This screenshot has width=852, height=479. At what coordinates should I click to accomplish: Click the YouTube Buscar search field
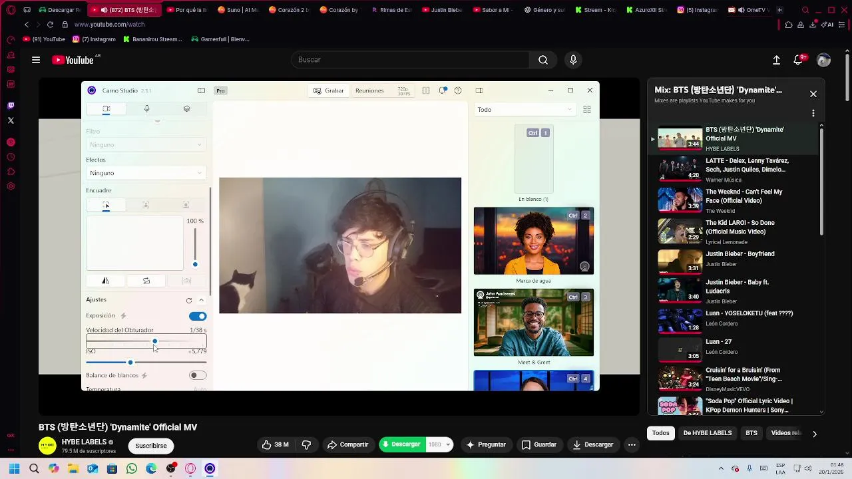410,60
